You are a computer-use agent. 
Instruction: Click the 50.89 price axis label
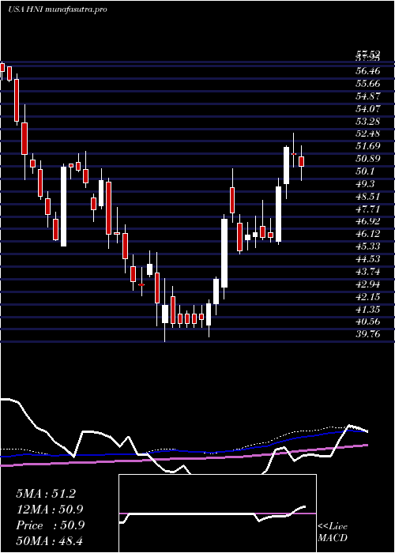click(x=367, y=159)
